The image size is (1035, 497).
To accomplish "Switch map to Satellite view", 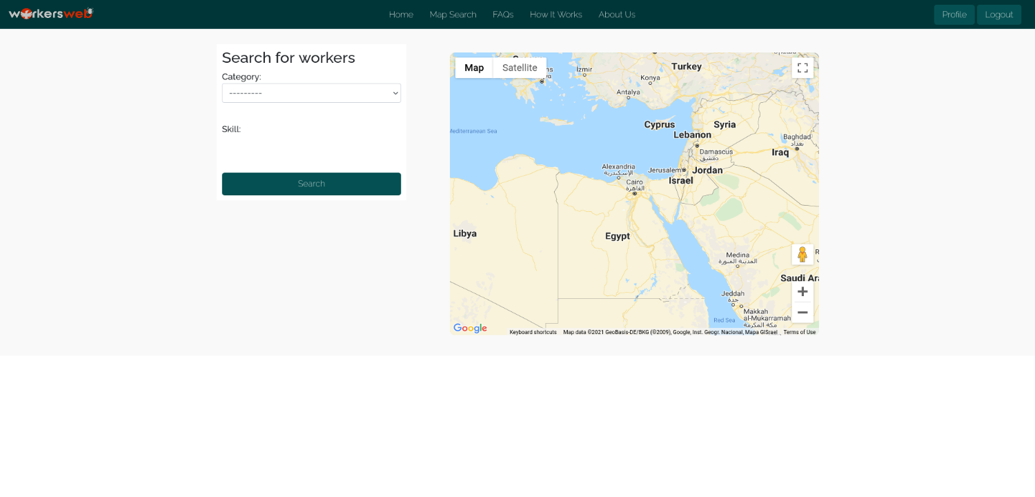I will click(520, 68).
